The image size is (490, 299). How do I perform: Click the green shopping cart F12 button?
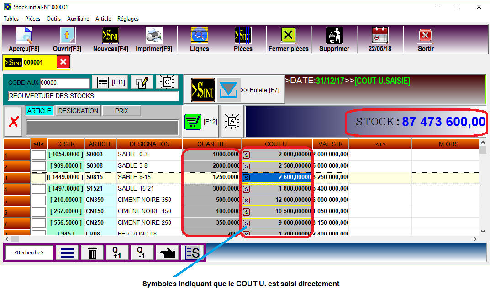click(193, 122)
